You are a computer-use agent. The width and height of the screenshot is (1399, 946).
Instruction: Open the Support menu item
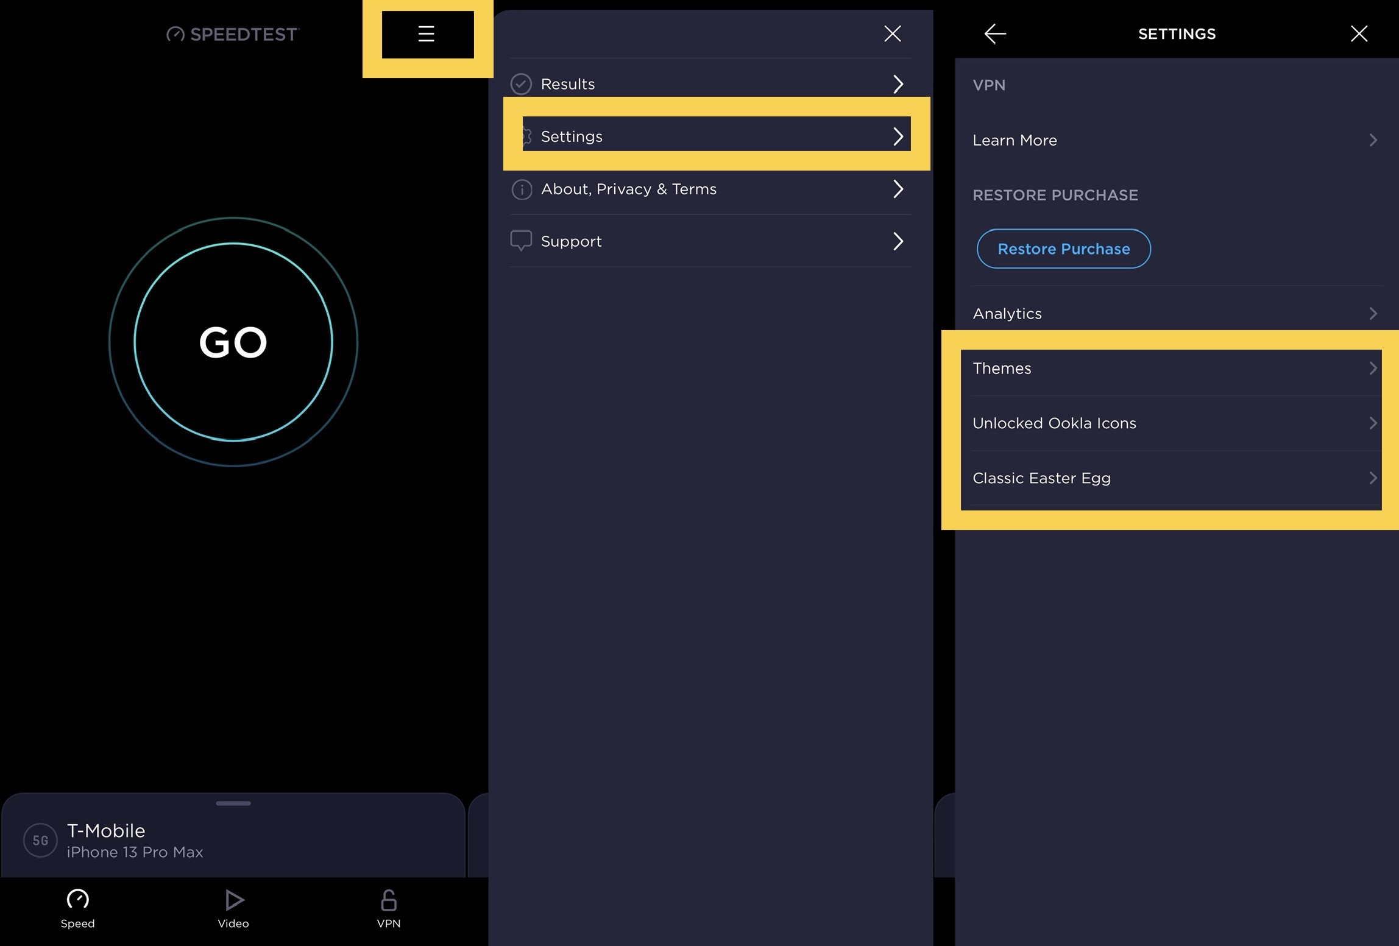710,241
